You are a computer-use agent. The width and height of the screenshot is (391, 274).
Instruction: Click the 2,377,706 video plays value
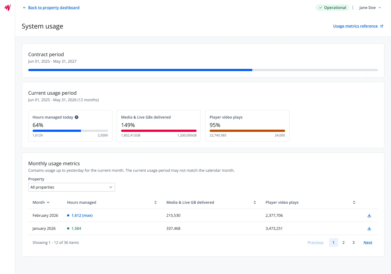[x=274, y=215]
